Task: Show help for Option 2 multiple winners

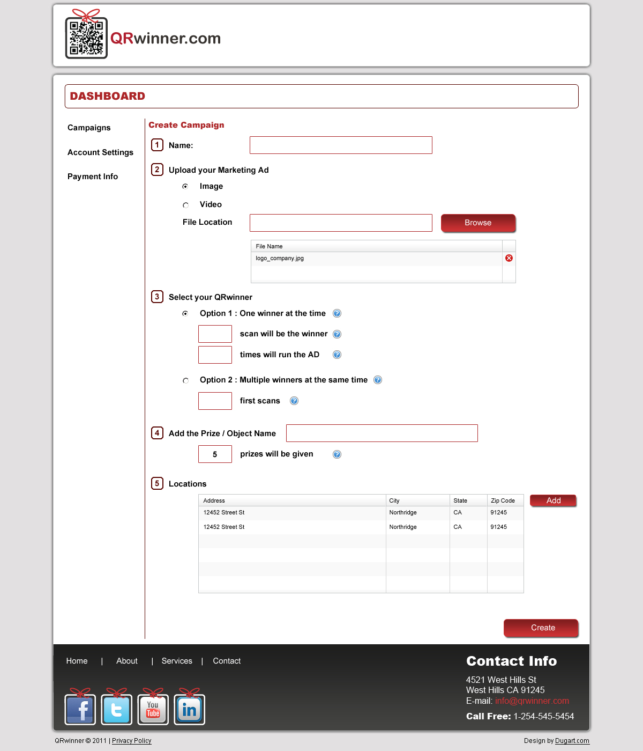Action: (x=378, y=380)
